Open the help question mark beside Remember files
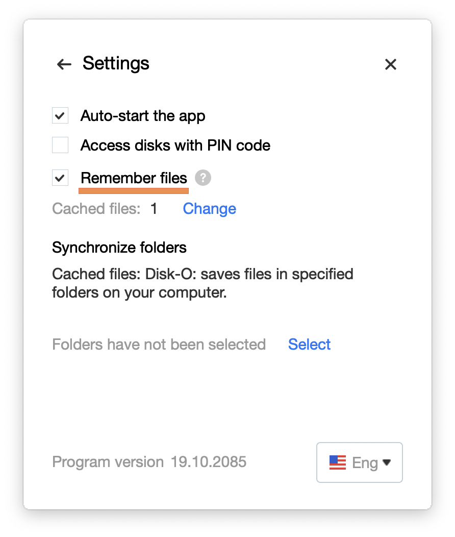The width and height of the screenshot is (455, 537). 203,178
